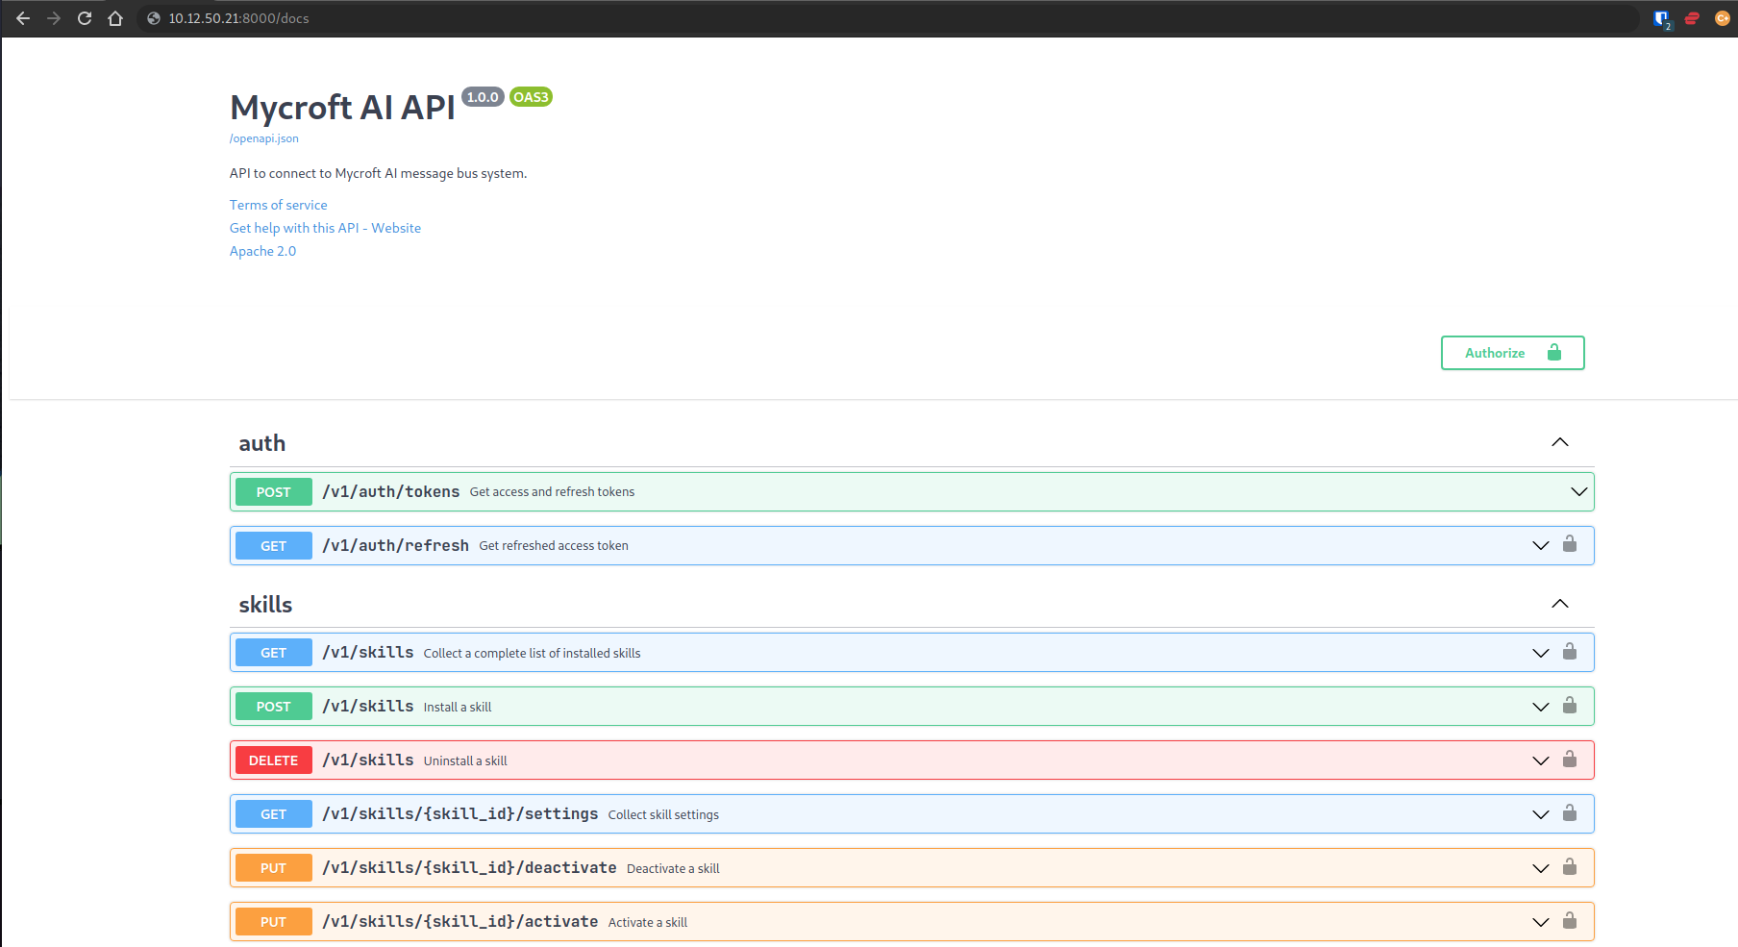Click the lock icon on POST /v1/skills row
The width and height of the screenshot is (1738, 947).
click(x=1570, y=706)
